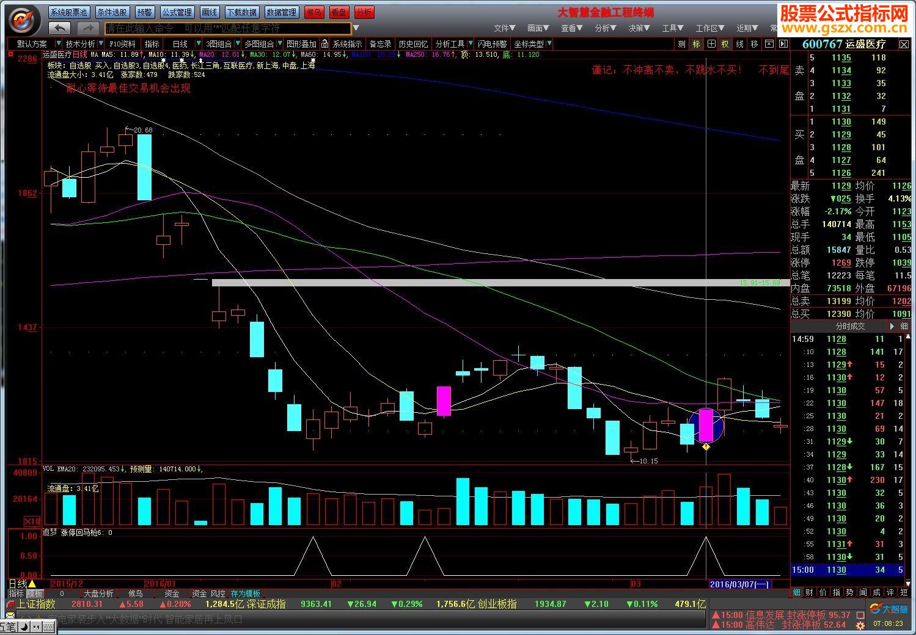Click the 大智慧 logo in the status bar
Viewport: 916px width, 635px height.
coord(889,609)
